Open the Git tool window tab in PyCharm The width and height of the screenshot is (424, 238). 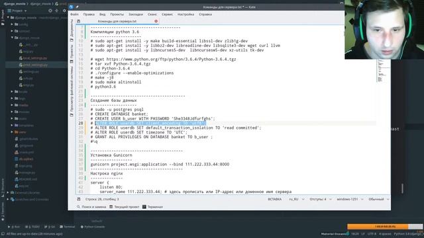tap(49, 227)
